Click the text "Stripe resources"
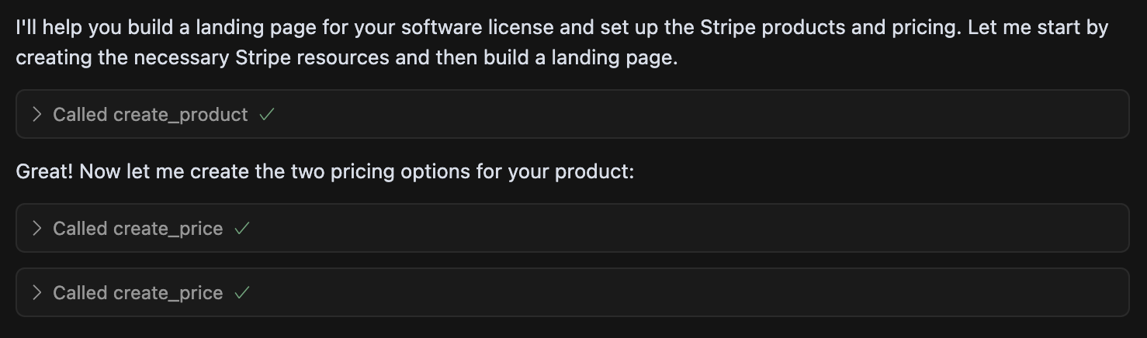This screenshot has height=338, width=1147. click(312, 58)
